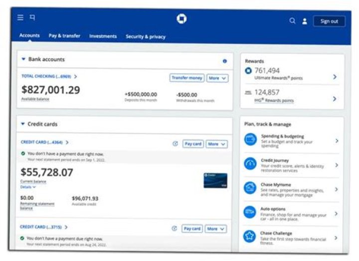This screenshot has height=261, width=359.
Task: Click the Auto options car icon
Action: (x=250, y=212)
